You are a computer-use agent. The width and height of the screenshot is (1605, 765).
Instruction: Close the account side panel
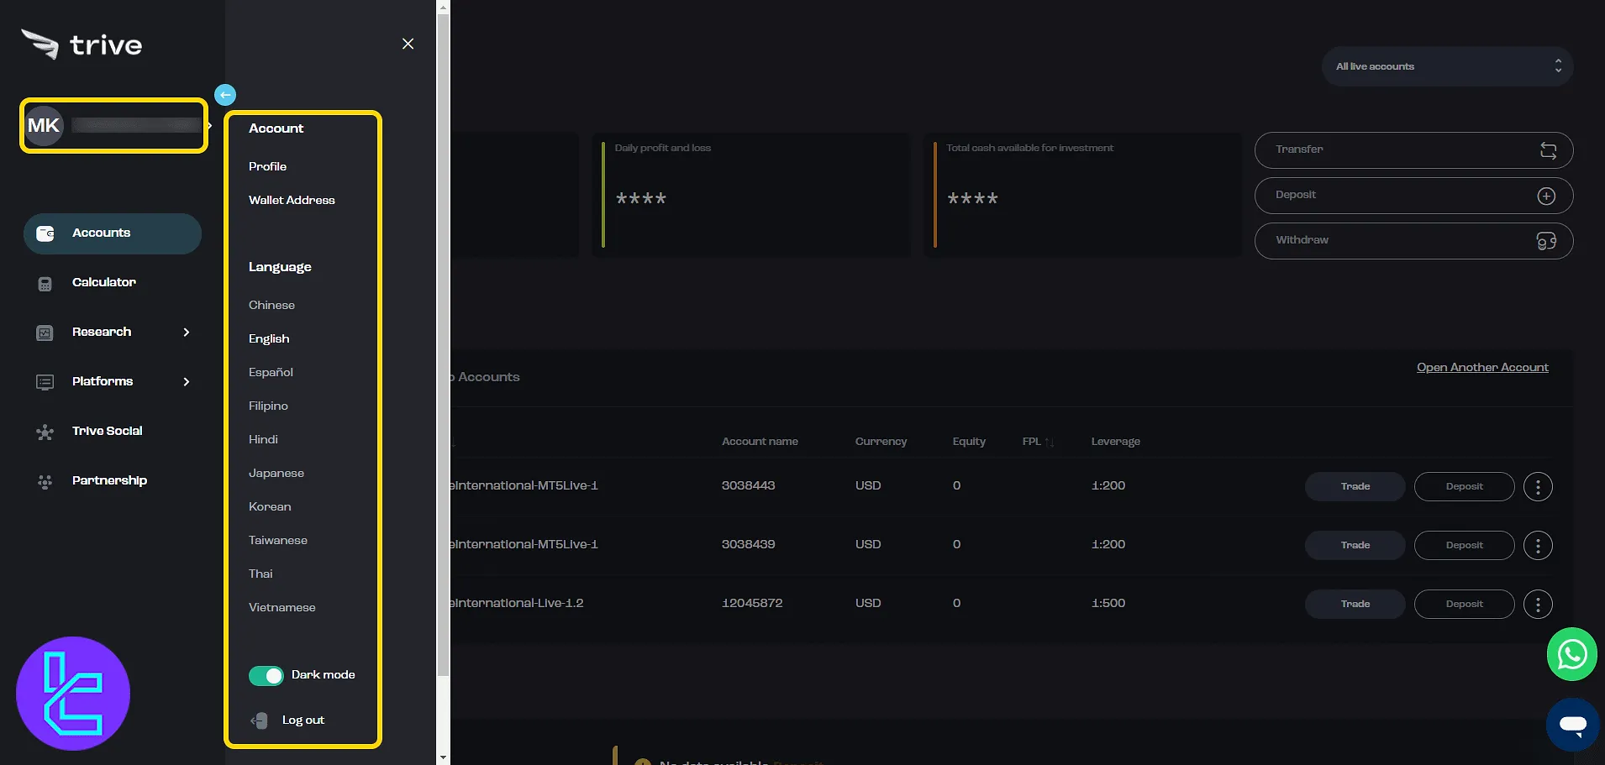point(408,44)
